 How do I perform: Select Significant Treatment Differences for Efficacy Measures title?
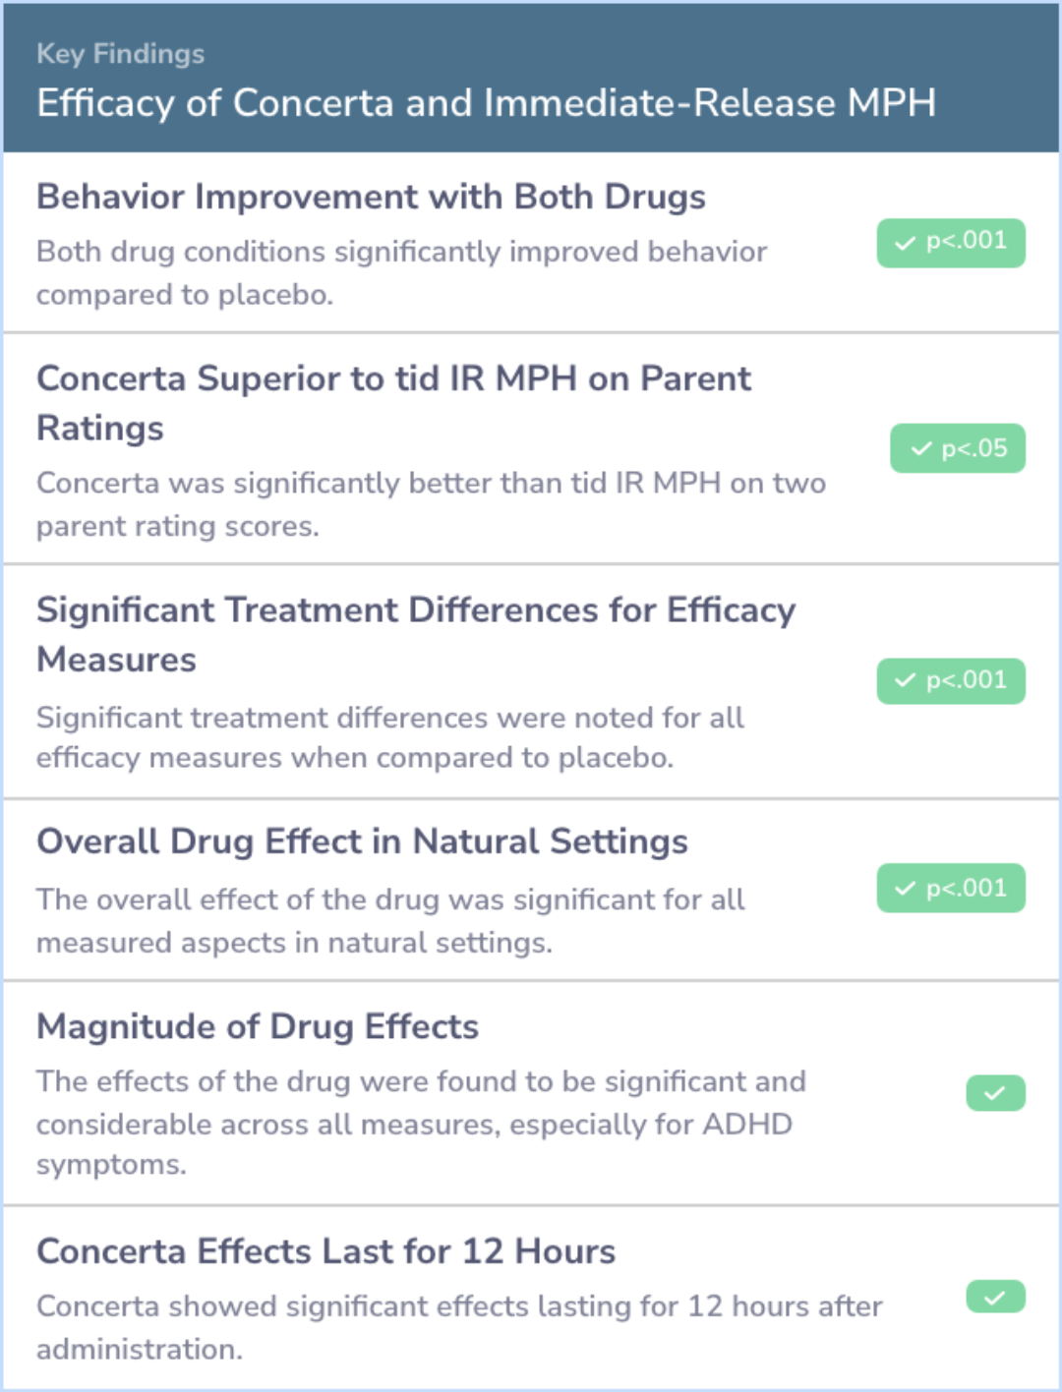click(416, 634)
